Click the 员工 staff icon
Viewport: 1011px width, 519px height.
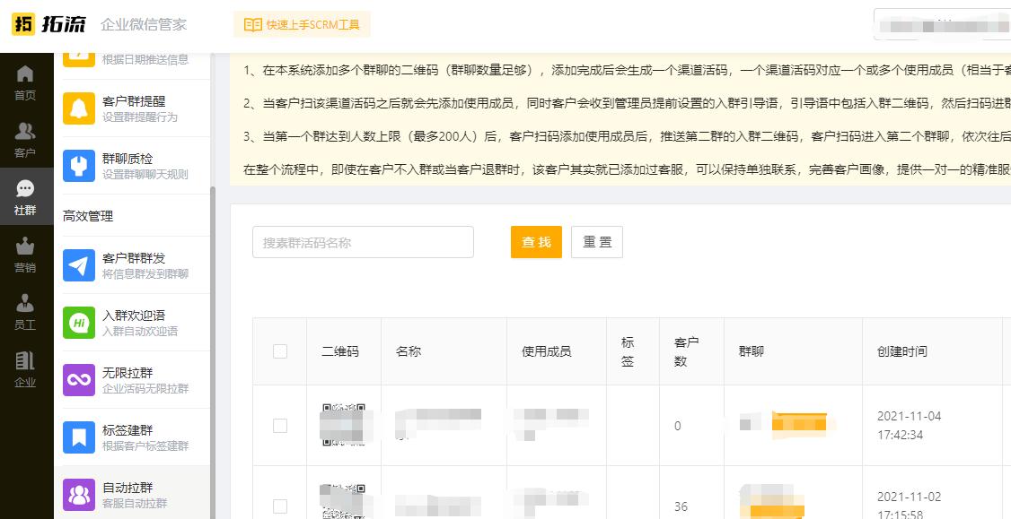(26, 303)
